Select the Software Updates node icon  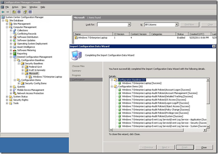(x=14, y=40)
